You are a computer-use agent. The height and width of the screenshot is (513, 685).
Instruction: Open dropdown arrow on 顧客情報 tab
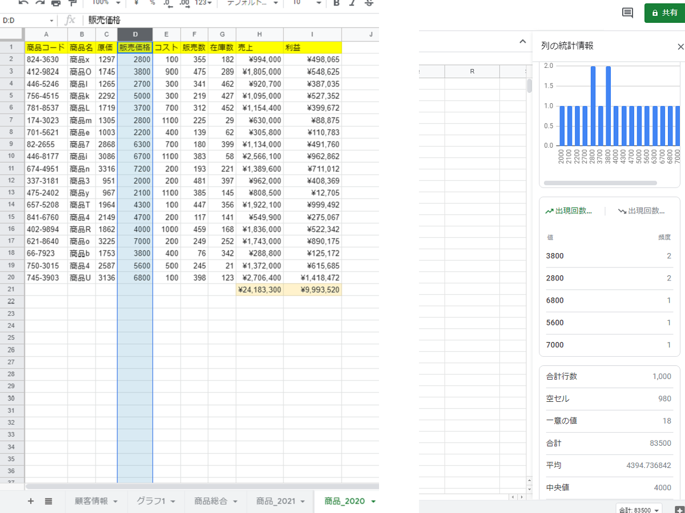(116, 502)
